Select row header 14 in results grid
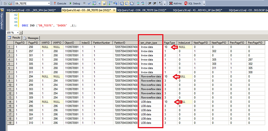 (11, 102)
